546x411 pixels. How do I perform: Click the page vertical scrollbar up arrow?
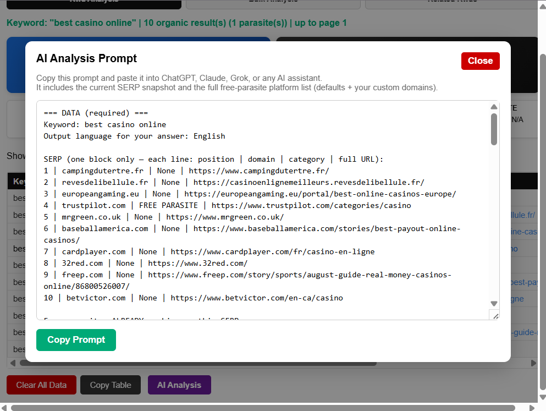[542, 7]
